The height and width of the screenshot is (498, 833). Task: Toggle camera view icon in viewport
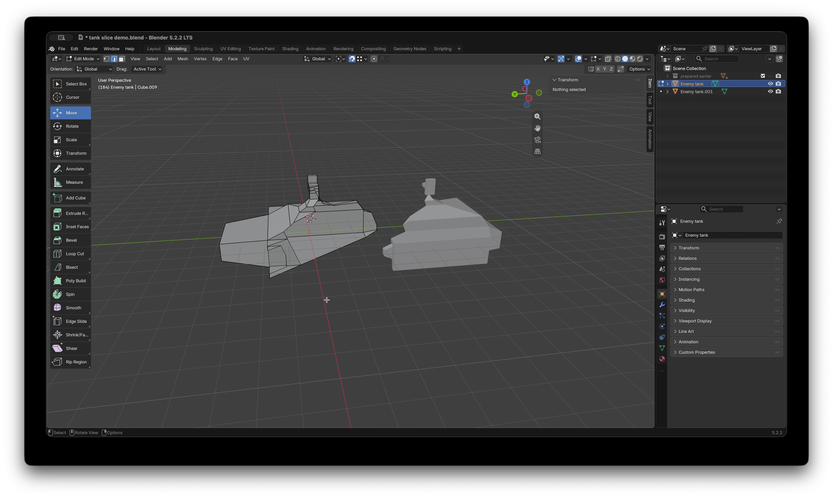click(x=537, y=140)
